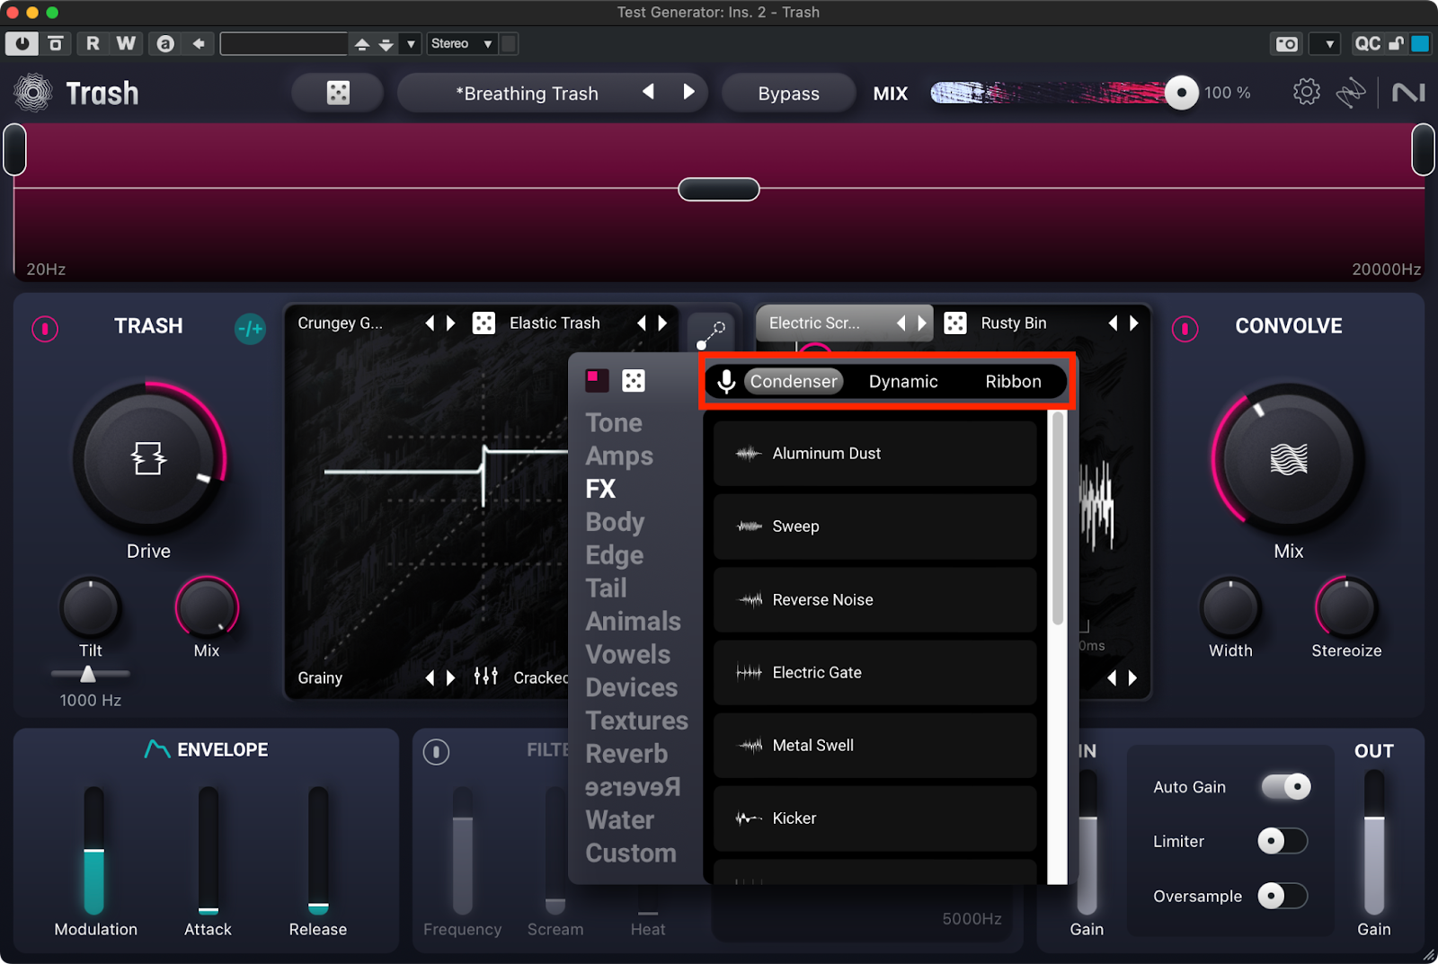Viewport: 1438px width, 964px height.
Task: Click the Trash plugin logo icon
Action: click(x=33, y=93)
